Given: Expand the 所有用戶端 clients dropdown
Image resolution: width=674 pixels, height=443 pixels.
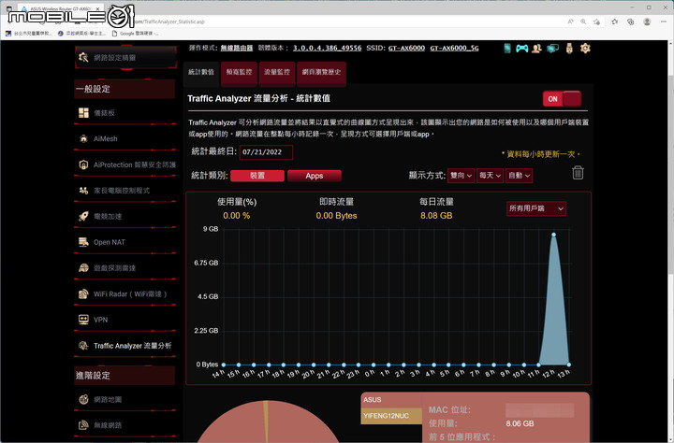Looking at the screenshot, I should click(536, 208).
